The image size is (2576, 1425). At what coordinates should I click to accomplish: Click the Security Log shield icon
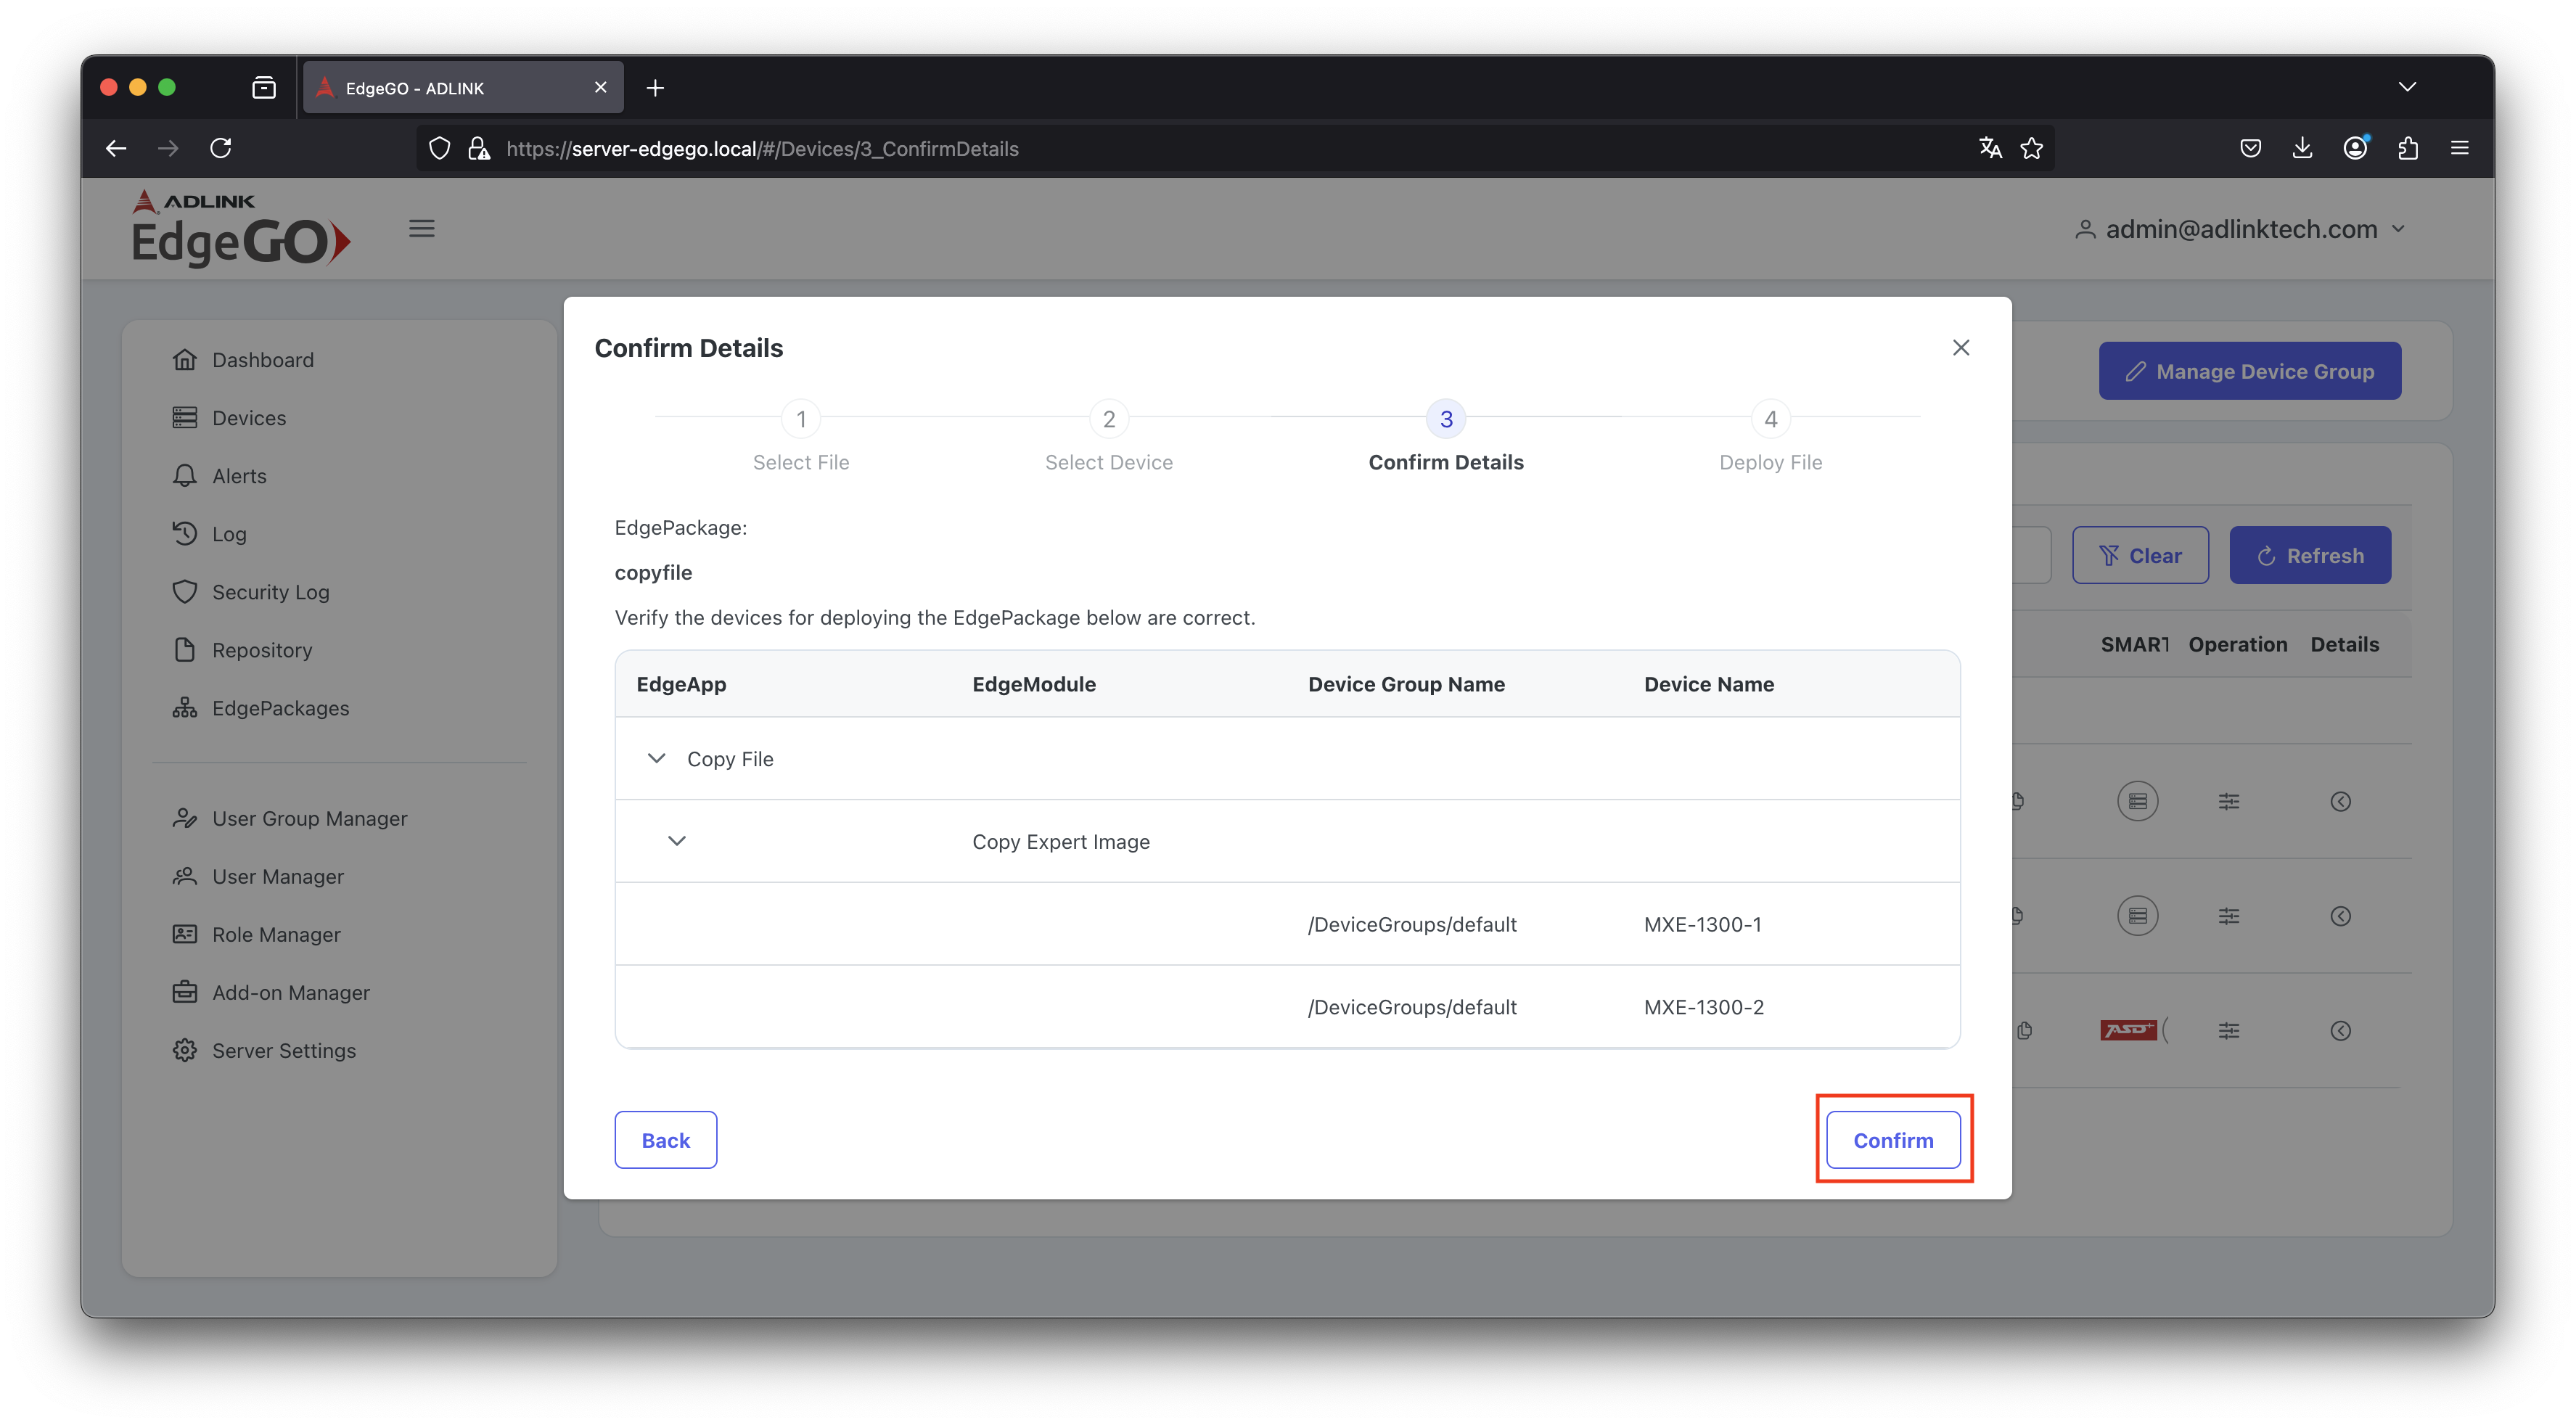pos(184,592)
